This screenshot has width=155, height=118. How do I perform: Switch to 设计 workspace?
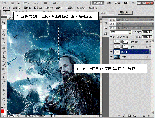(x=109, y=3)
